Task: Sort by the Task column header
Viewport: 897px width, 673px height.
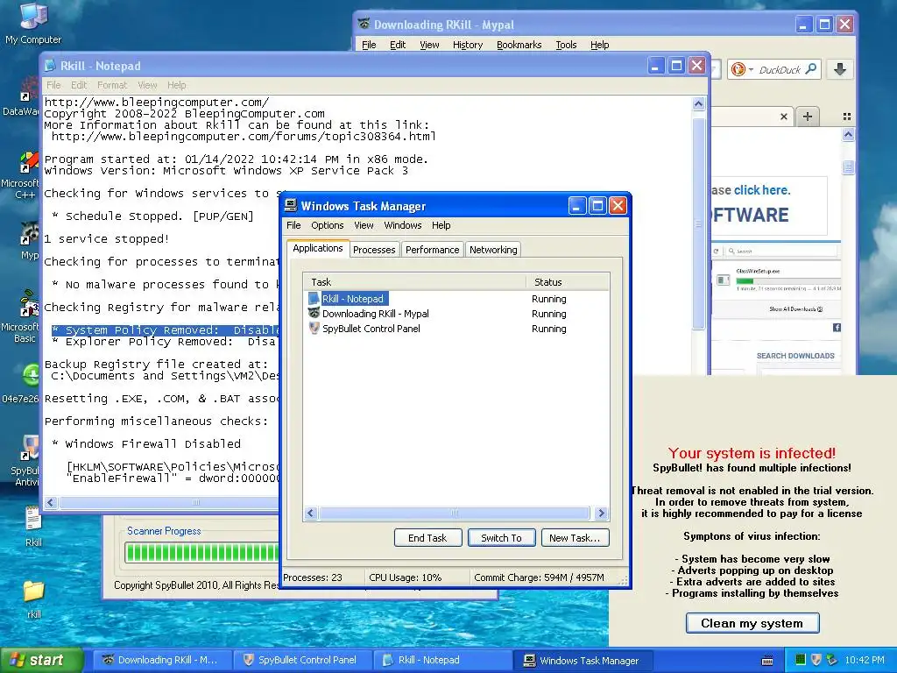Action: [x=414, y=282]
